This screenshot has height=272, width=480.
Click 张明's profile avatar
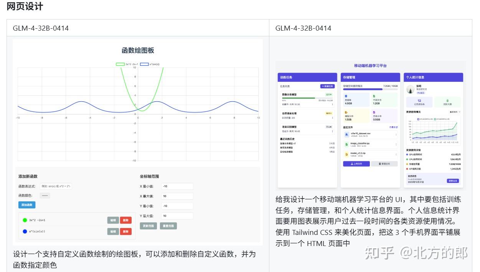point(410,89)
